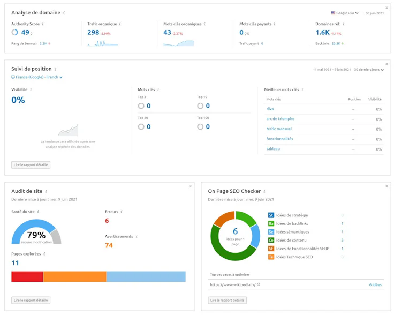Image resolution: width=394 pixels, height=315 pixels.
Task: Click the Idées de contenu count 3
Action: pos(342,241)
